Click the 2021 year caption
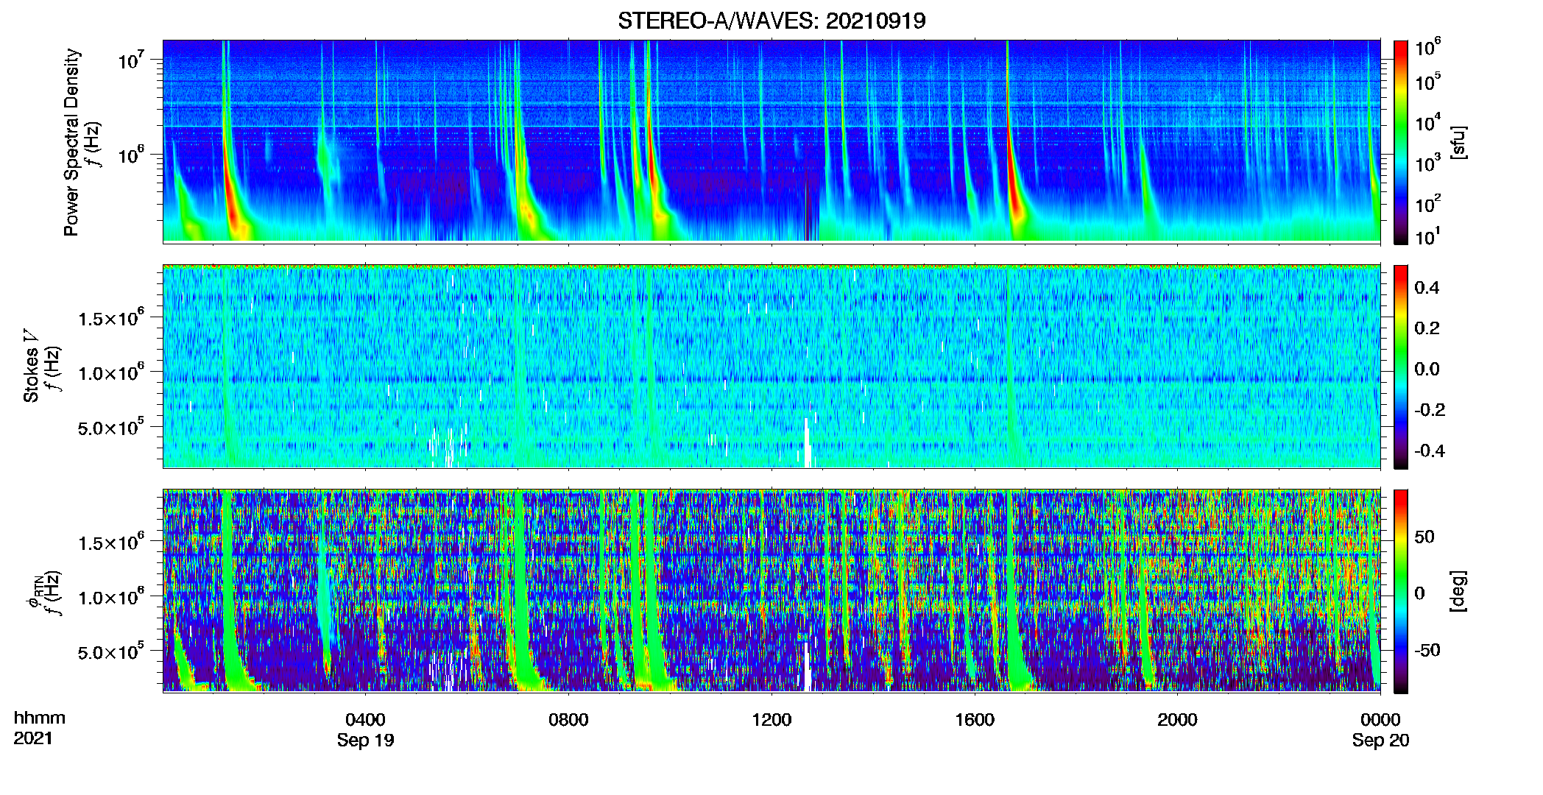Image resolution: width=1543 pixels, height=795 pixels. click(33, 738)
